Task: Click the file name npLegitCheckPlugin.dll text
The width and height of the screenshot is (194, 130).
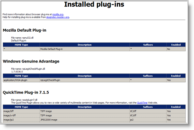Action: 28,69
